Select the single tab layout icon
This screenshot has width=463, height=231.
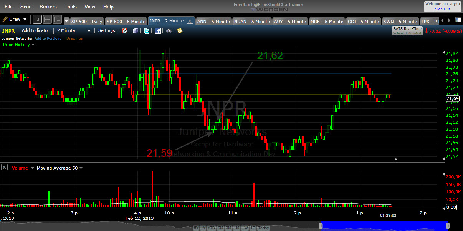(37, 19)
